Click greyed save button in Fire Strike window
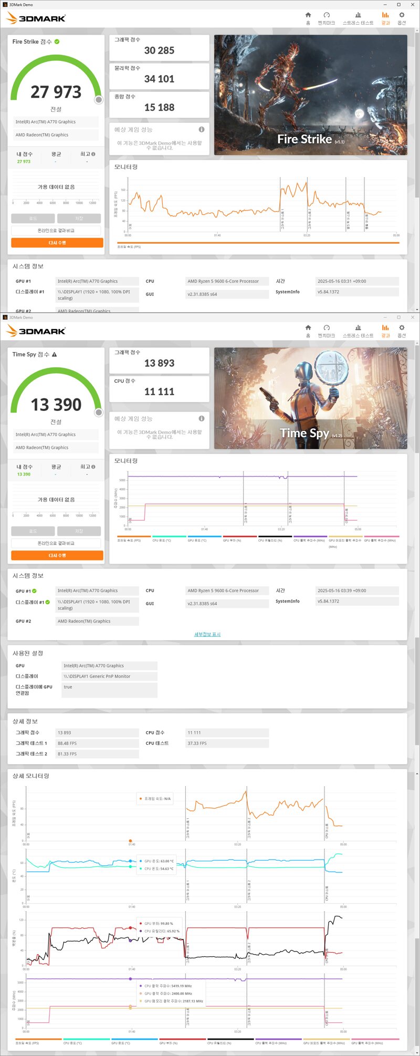 click(79, 218)
